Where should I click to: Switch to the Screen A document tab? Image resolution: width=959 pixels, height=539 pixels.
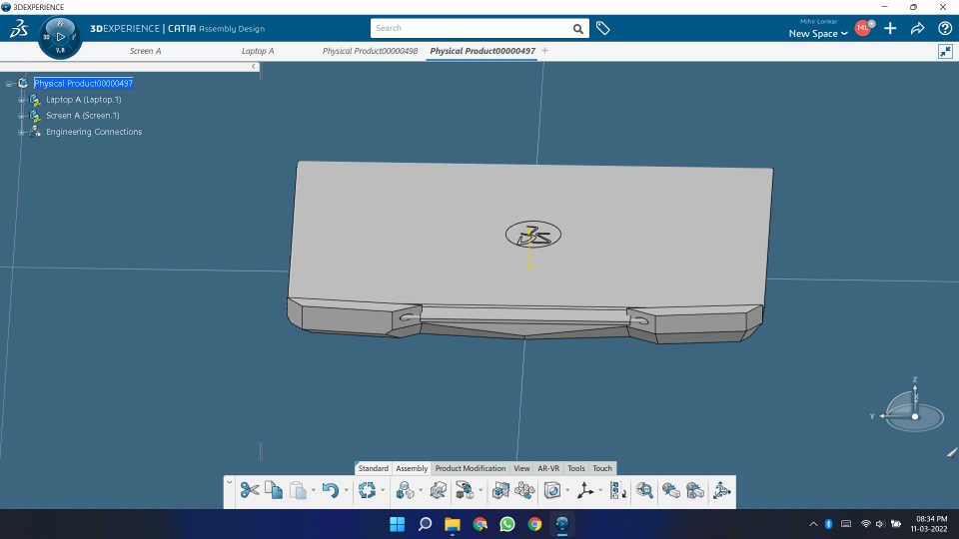[146, 51]
